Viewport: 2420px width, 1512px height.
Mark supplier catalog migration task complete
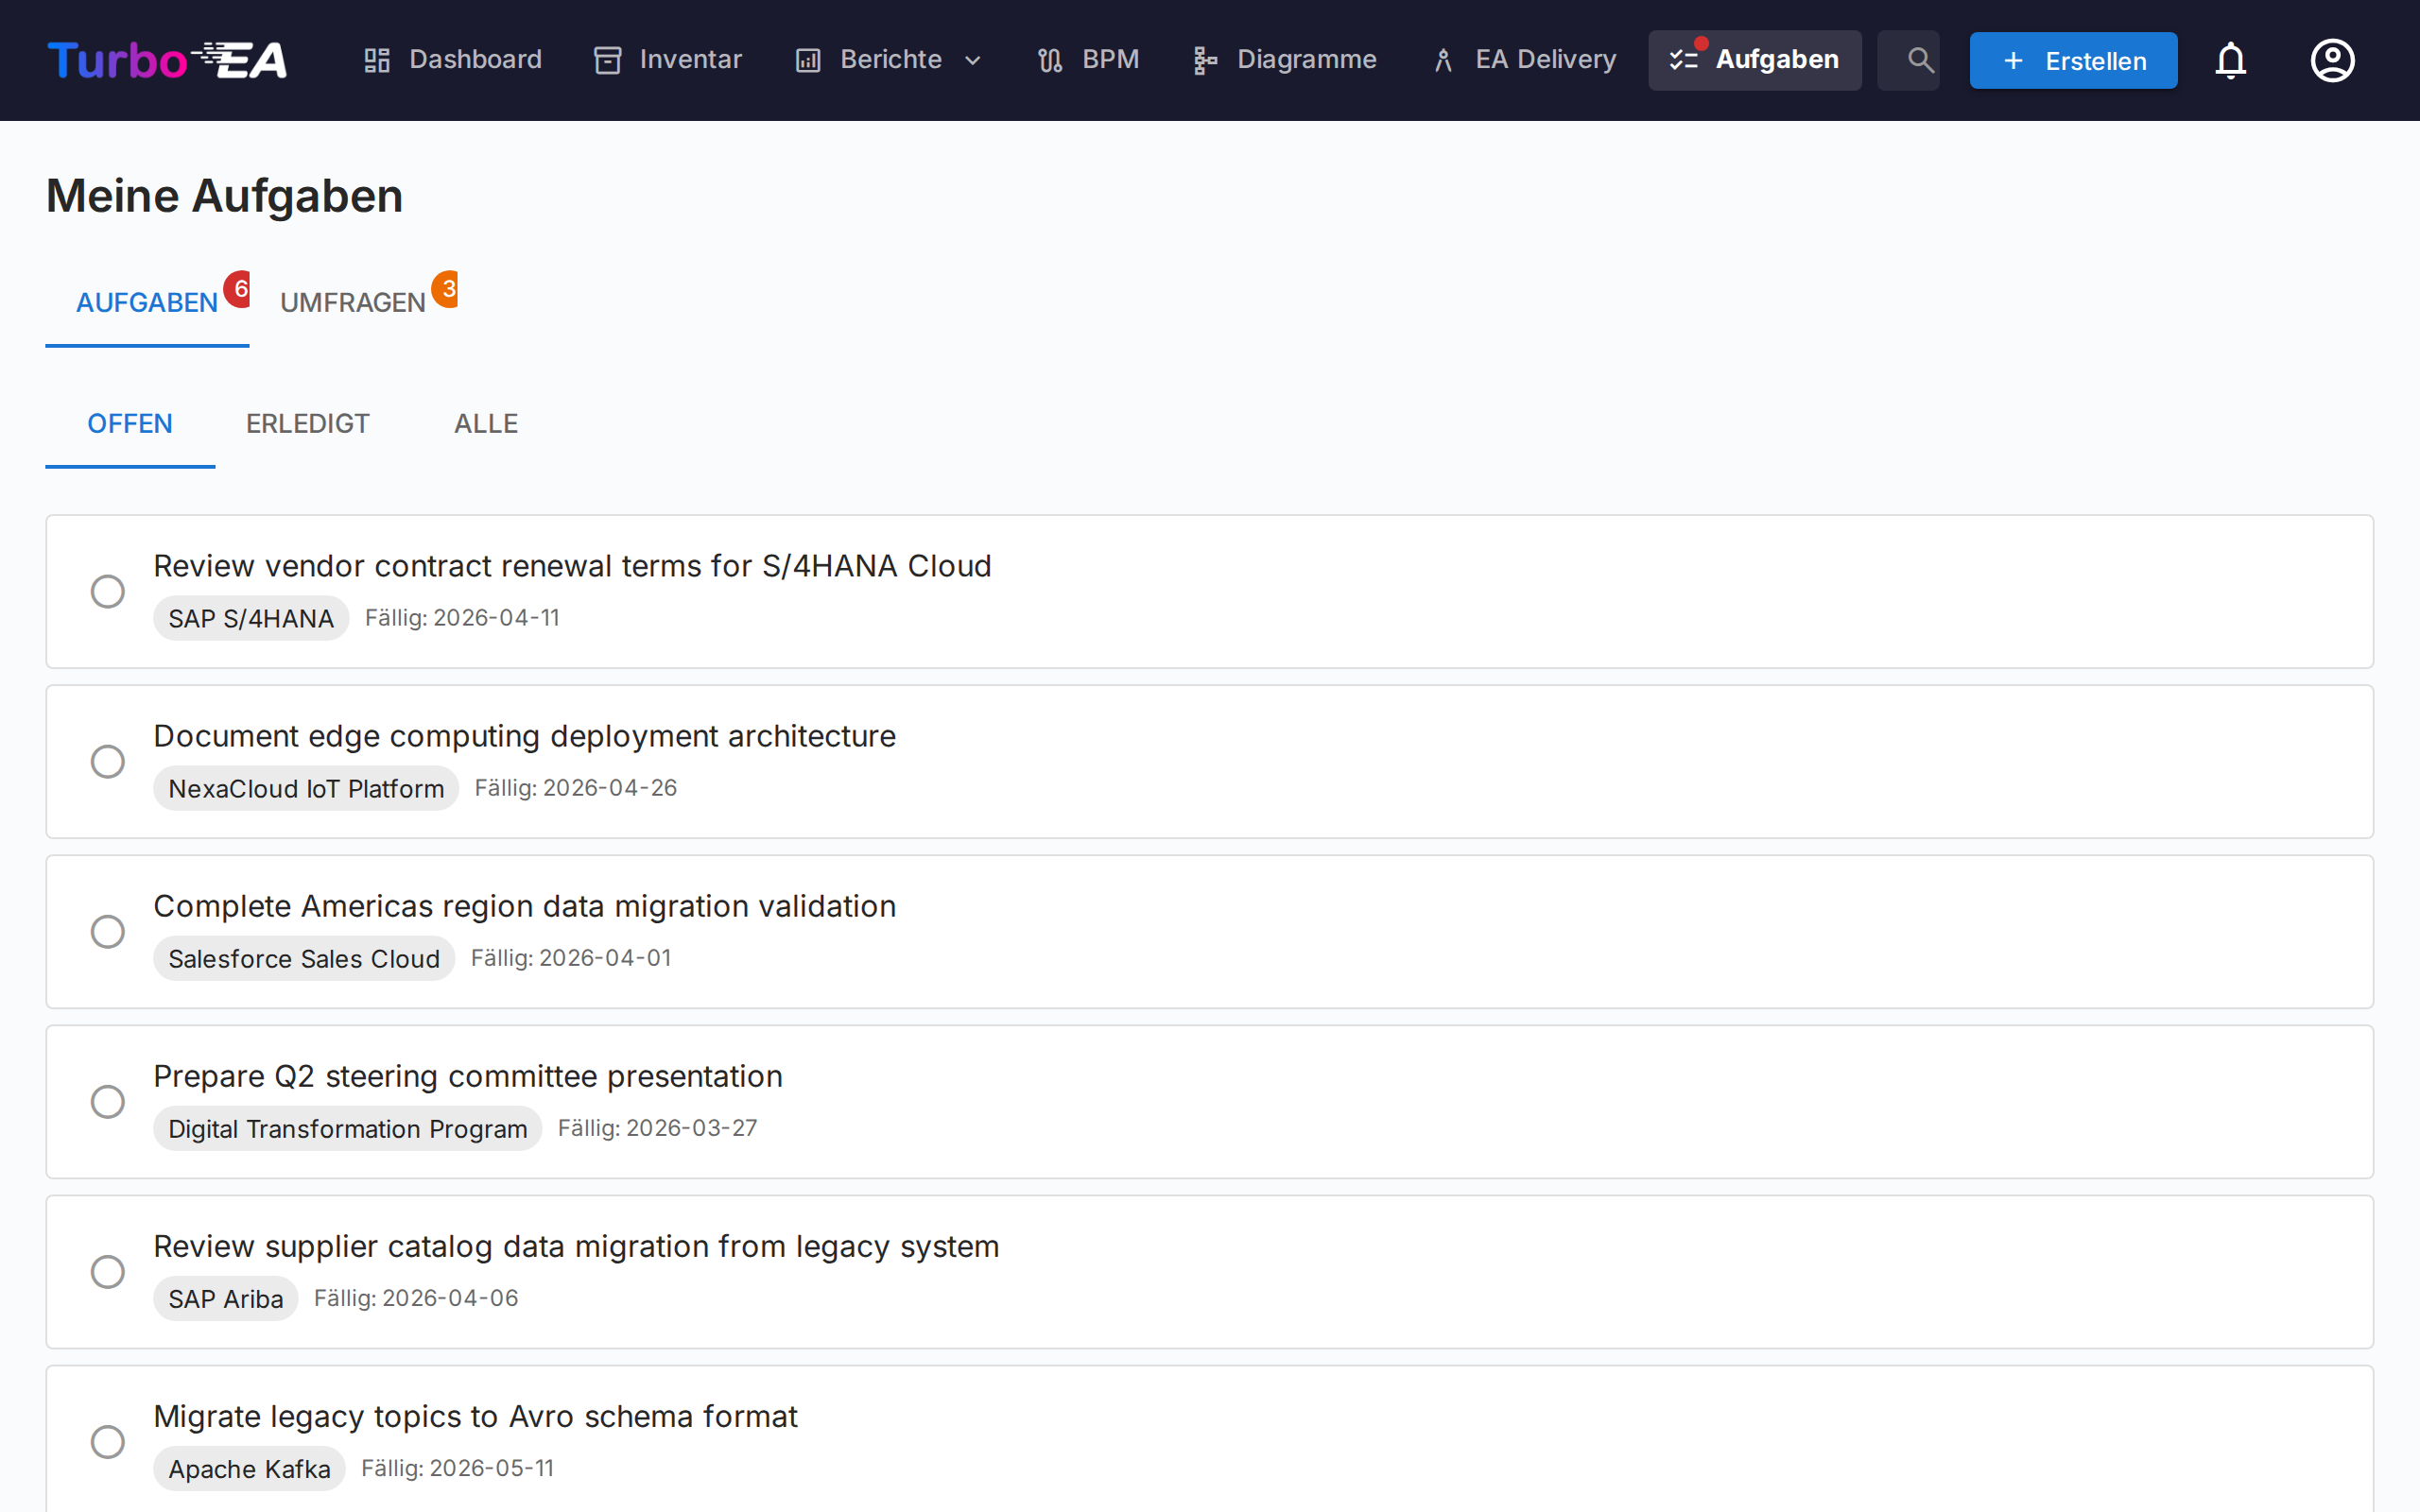pos(108,1271)
